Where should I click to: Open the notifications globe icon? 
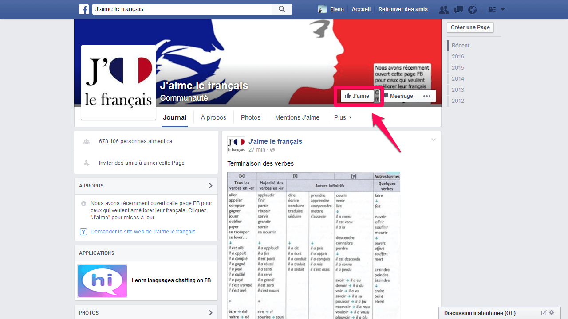(x=472, y=9)
